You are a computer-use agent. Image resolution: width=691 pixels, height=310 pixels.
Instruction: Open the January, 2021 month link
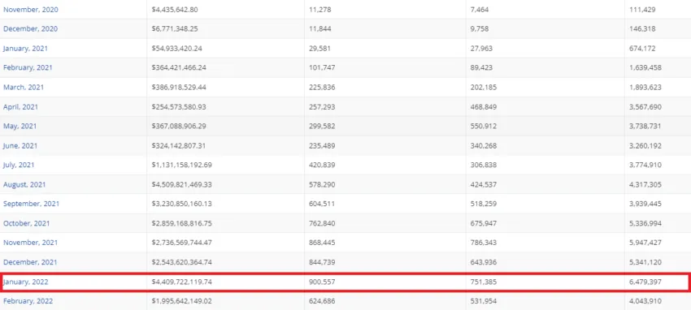click(x=25, y=49)
